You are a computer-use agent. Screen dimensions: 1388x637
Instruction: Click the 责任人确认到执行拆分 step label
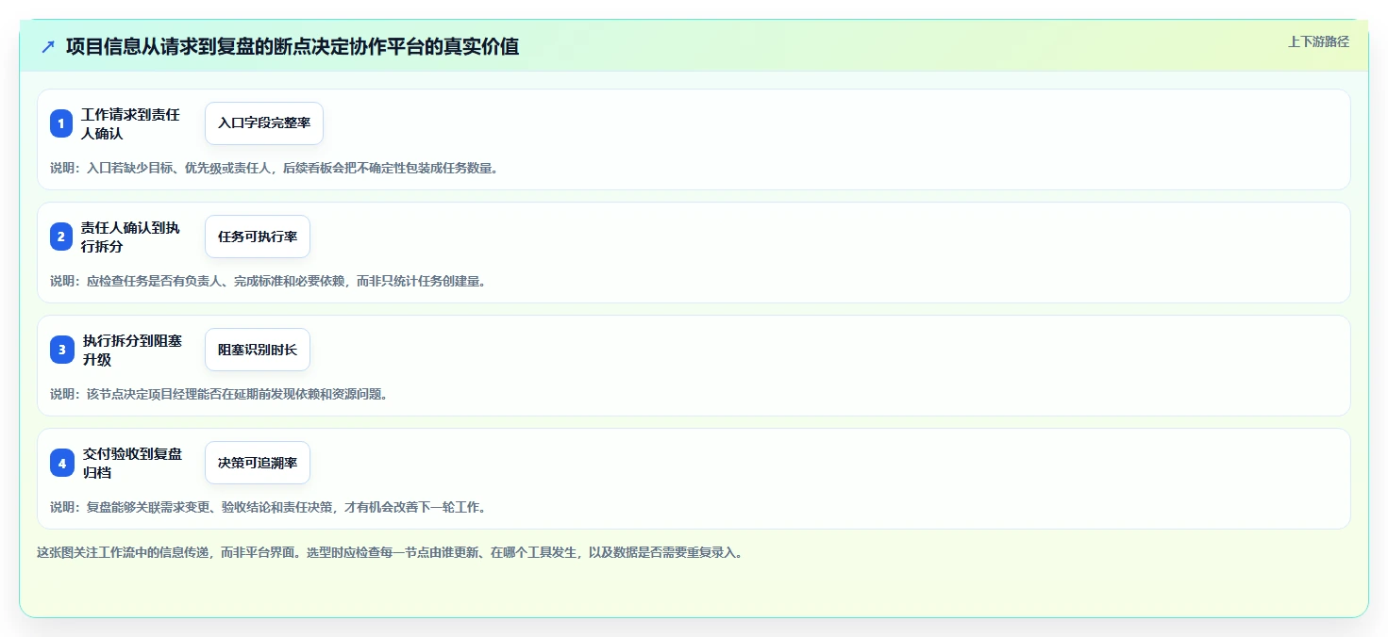pos(131,237)
